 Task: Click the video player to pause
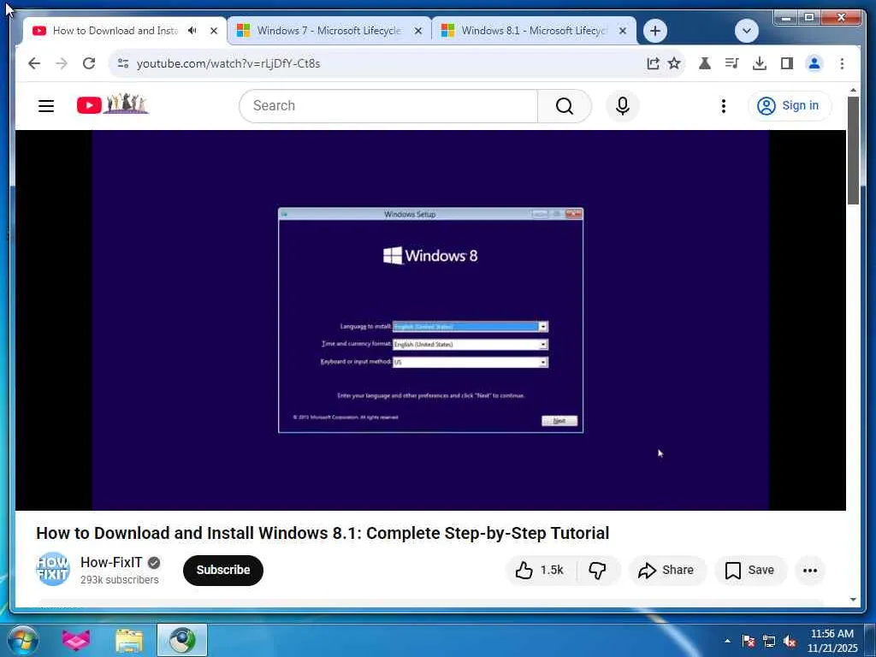click(x=430, y=320)
